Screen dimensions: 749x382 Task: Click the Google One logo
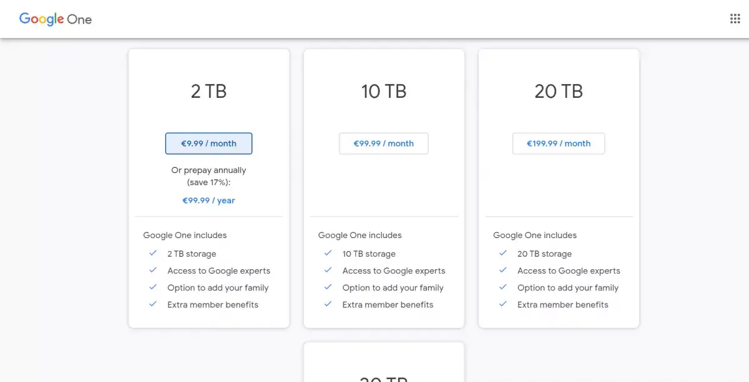tap(56, 19)
